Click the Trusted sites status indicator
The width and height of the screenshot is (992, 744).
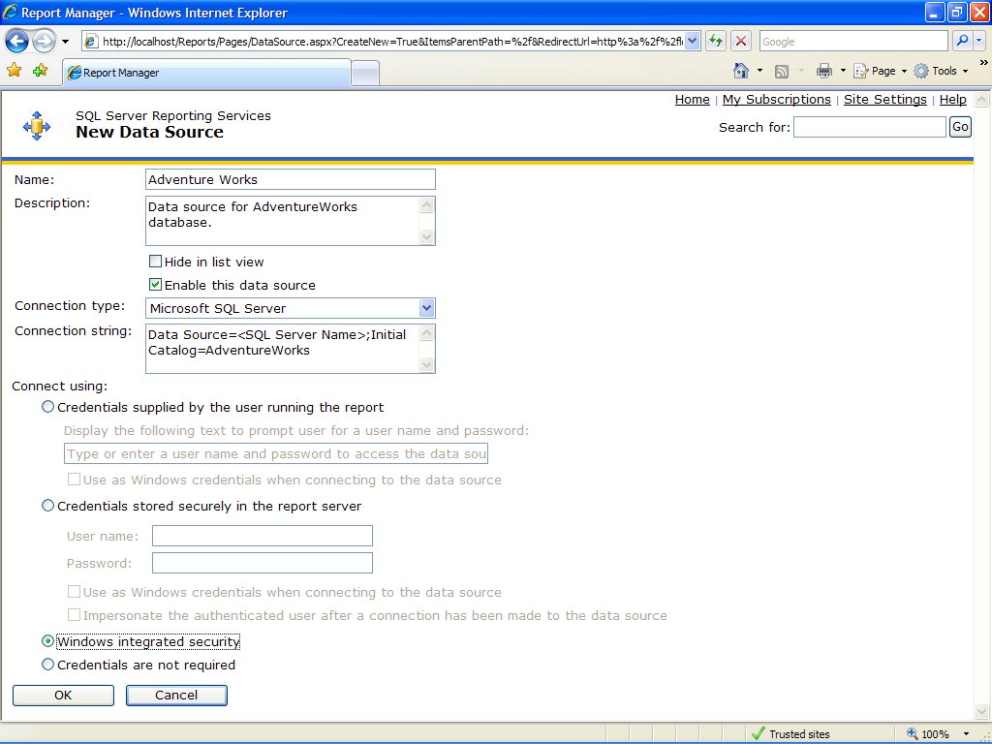click(x=790, y=734)
